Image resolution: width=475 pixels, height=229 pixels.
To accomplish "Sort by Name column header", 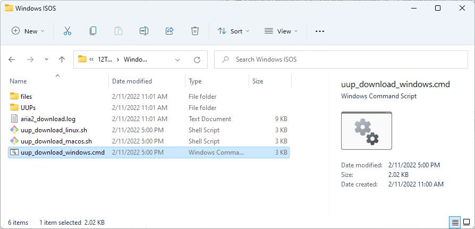I will (18, 81).
